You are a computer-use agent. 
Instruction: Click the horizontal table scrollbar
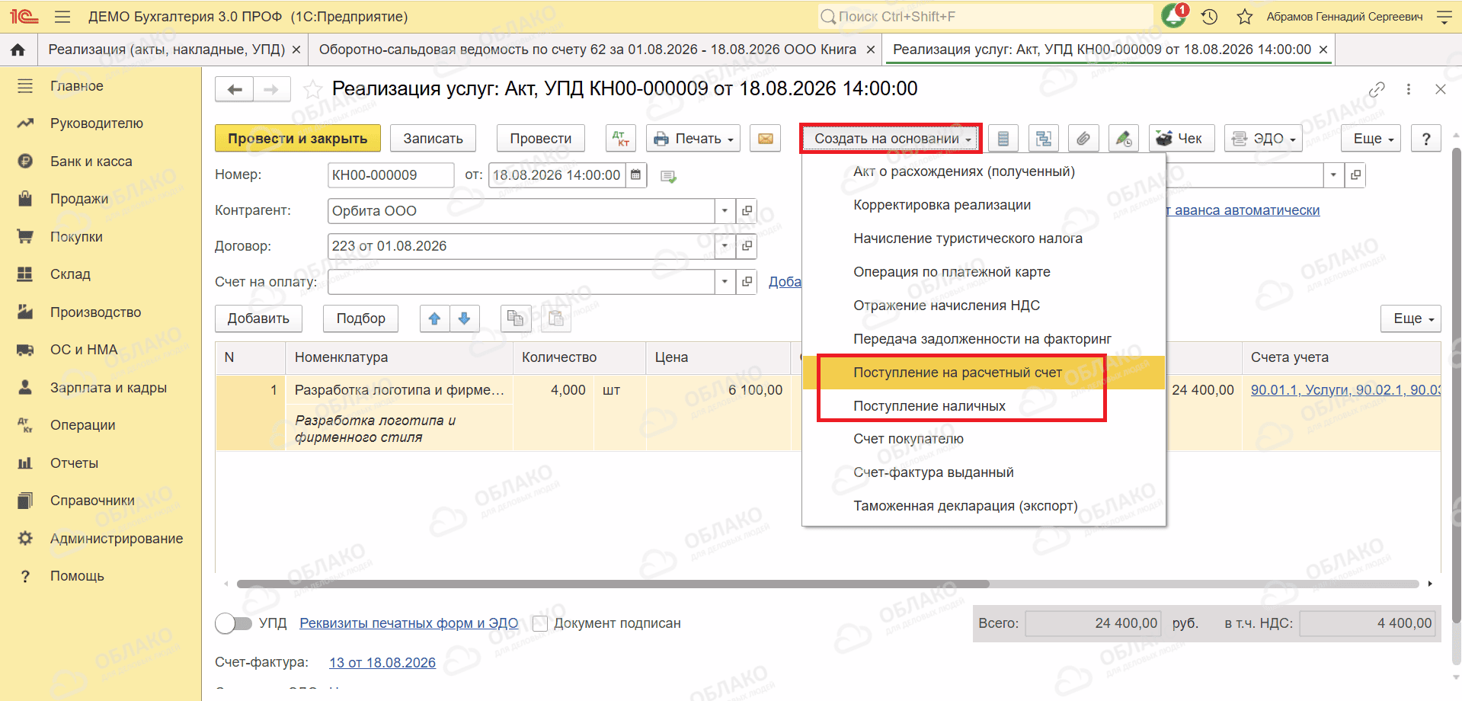point(613,584)
